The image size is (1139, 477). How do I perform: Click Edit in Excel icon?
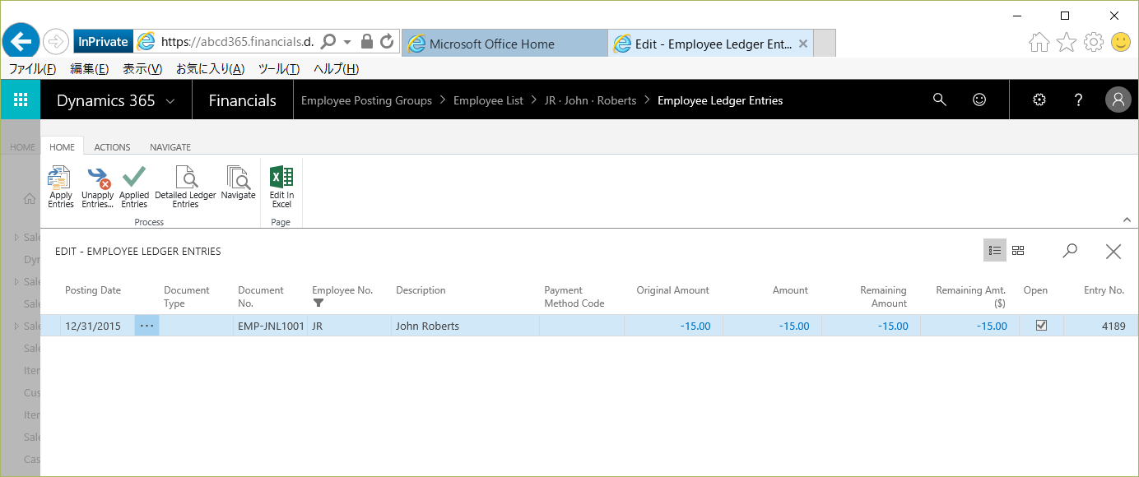click(281, 187)
